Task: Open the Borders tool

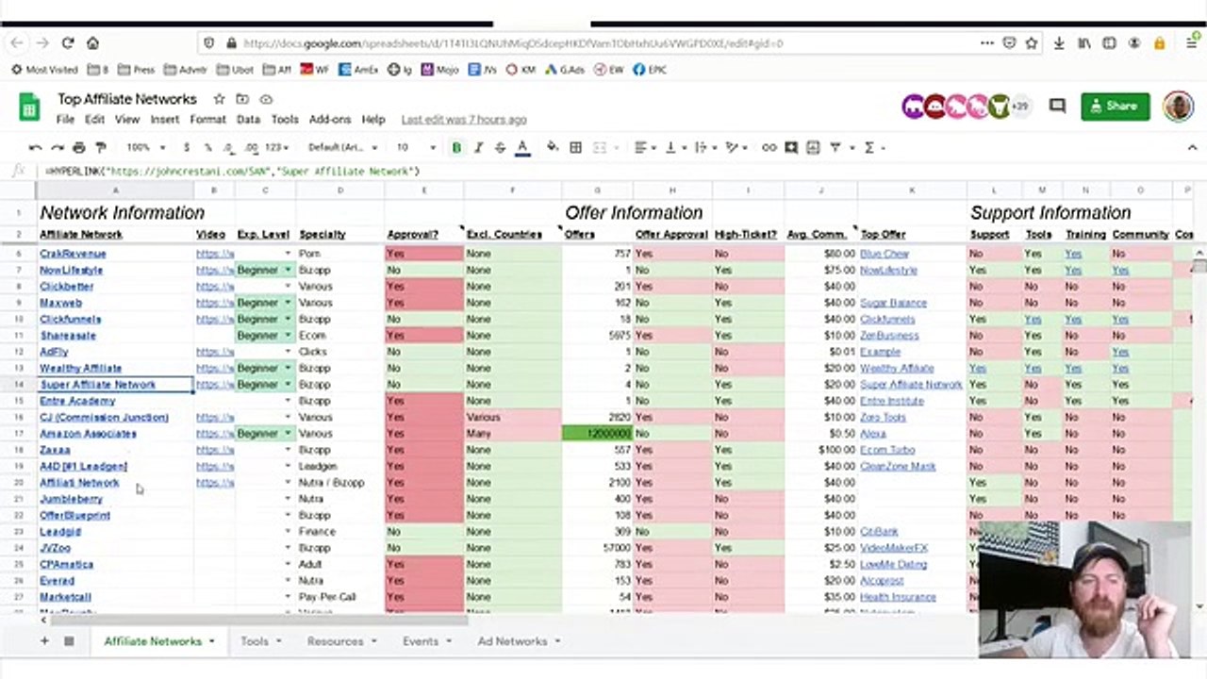Action: (x=575, y=147)
